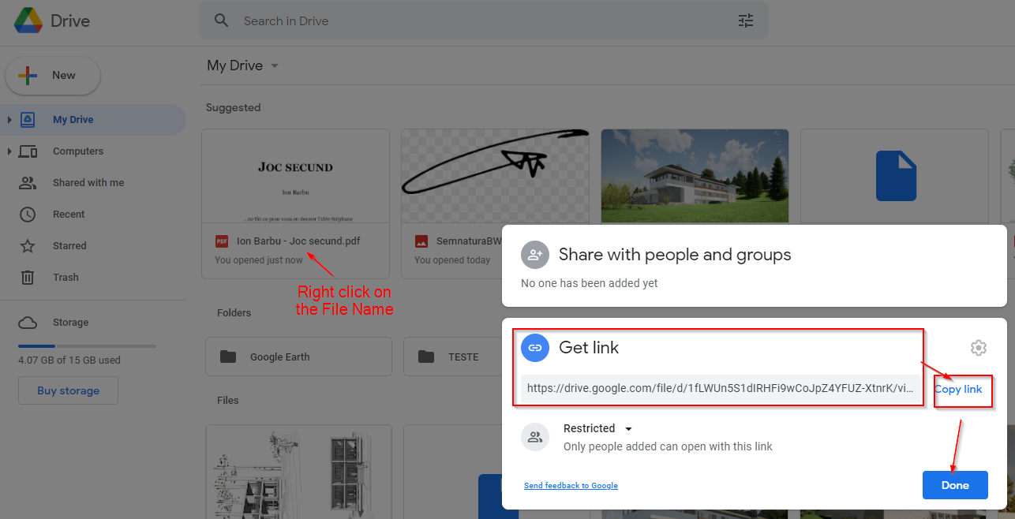Select the Recent clock icon
The height and width of the screenshot is (519, 1015).
tap(28, 214)
